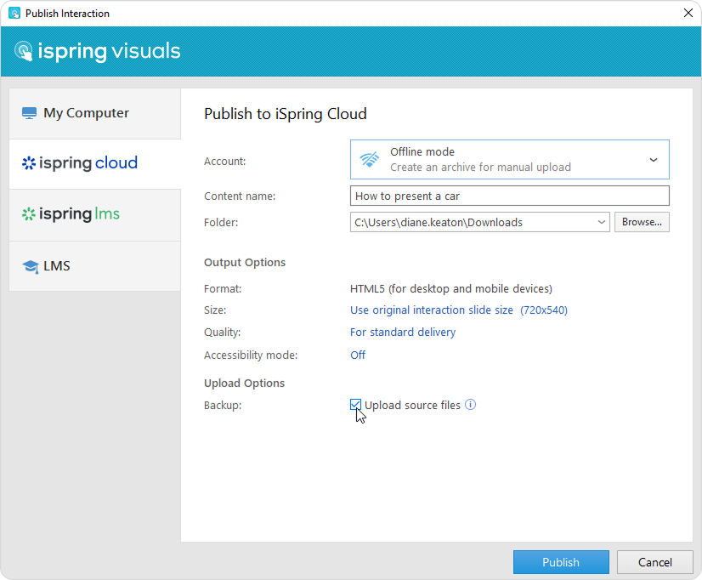The width and height of the screenshot is (702, 580).
Task: Click into the Content name text field
Action: (509, 196)
